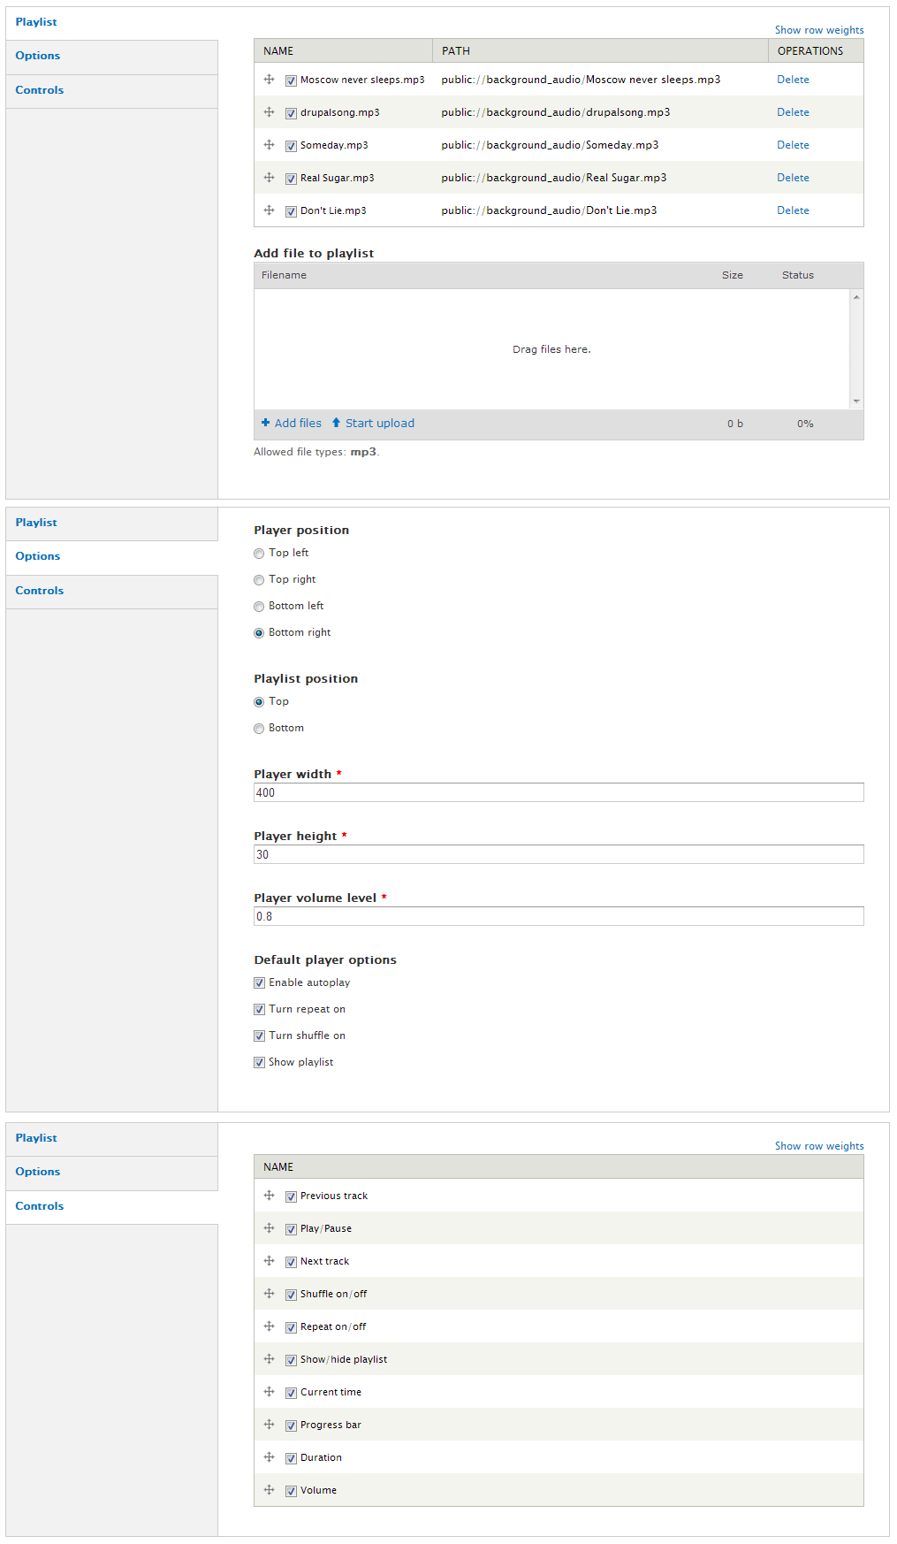897x1544 pixels.
Task: Click drag handle beside Previous track
Action: tap(269, 1196)
